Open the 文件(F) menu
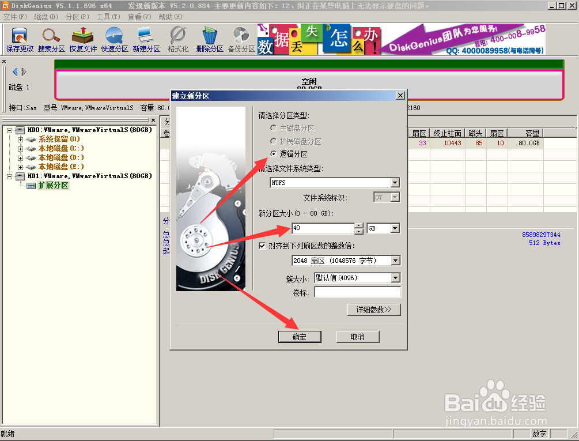 click(15, 17)
